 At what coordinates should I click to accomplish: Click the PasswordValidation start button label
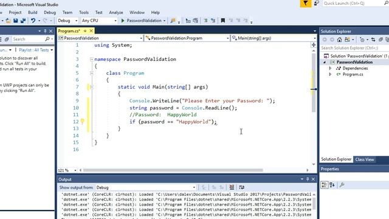click(144, 21)
